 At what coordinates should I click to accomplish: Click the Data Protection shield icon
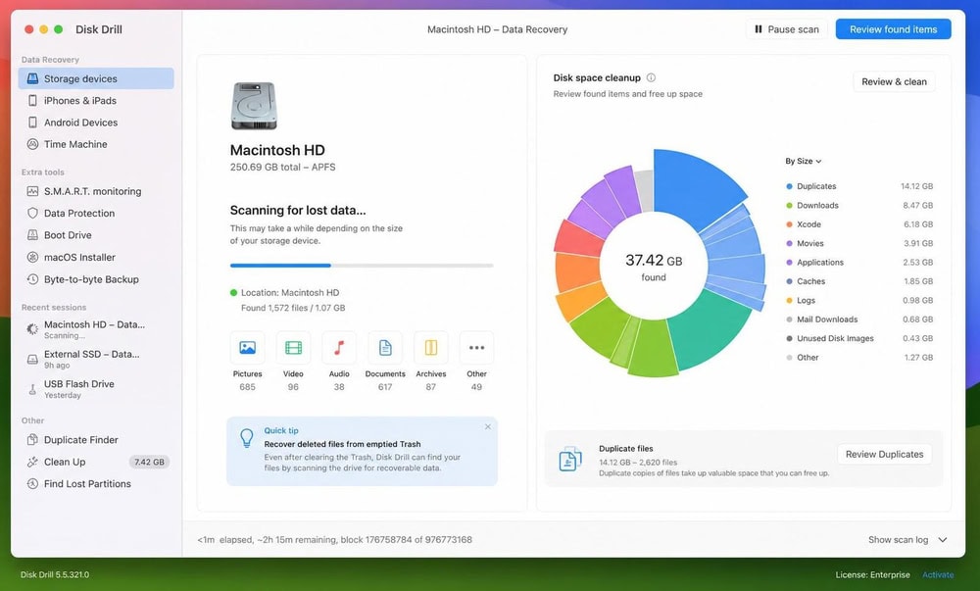[x=32, y=213]
